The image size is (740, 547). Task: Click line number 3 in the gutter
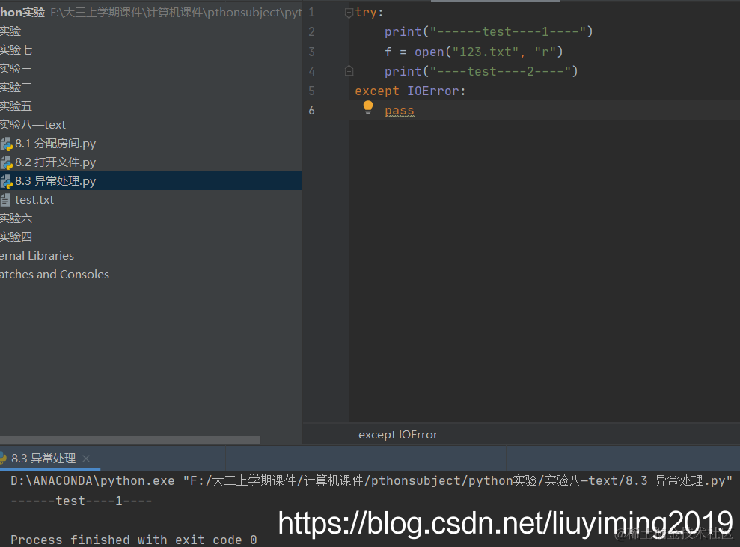click(x=311, y=52)
